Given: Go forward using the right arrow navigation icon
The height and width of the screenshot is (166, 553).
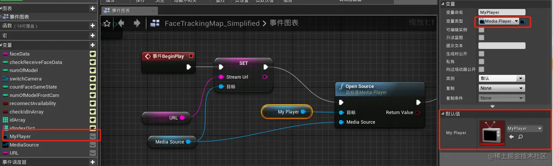Looking at the screenshot, I should [x=137, y=23].
